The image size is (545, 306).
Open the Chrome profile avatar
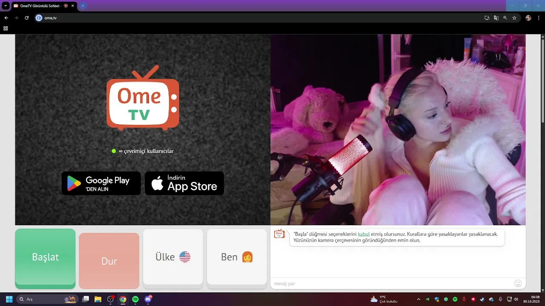(x=528, y=18)
